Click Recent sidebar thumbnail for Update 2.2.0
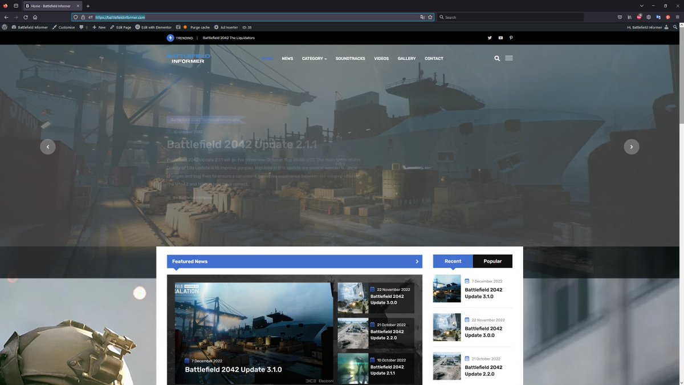Viewport: 684px width, 385px height. [447, 366]
